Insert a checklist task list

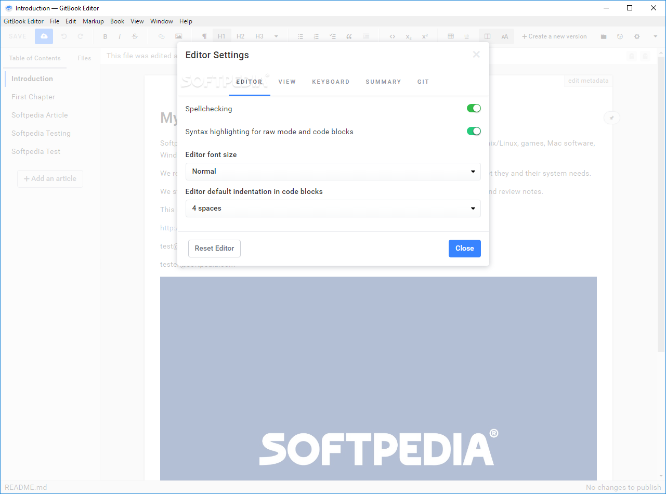(333, 36)
